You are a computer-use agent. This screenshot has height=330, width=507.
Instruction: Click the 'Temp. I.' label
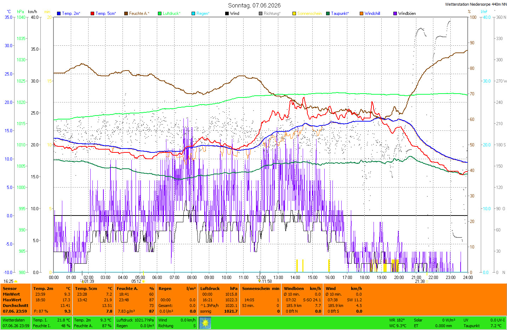[x=40, y=320]
